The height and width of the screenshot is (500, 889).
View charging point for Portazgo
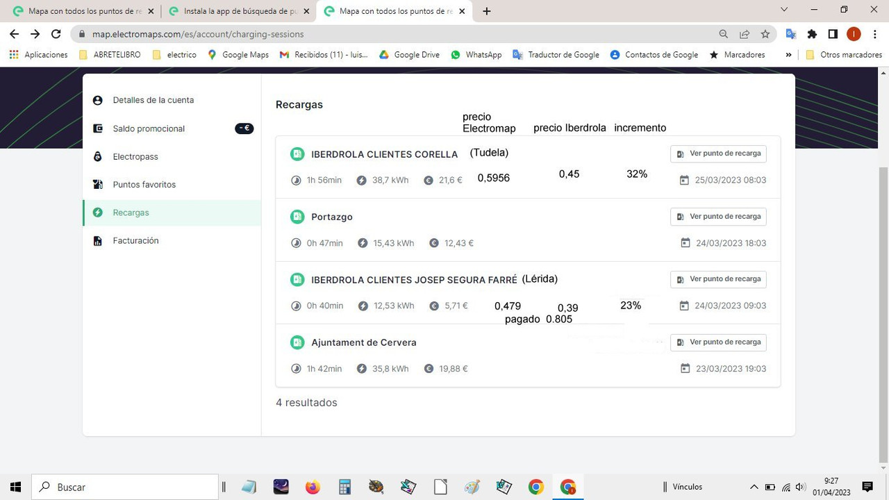[x=718, y=217]
